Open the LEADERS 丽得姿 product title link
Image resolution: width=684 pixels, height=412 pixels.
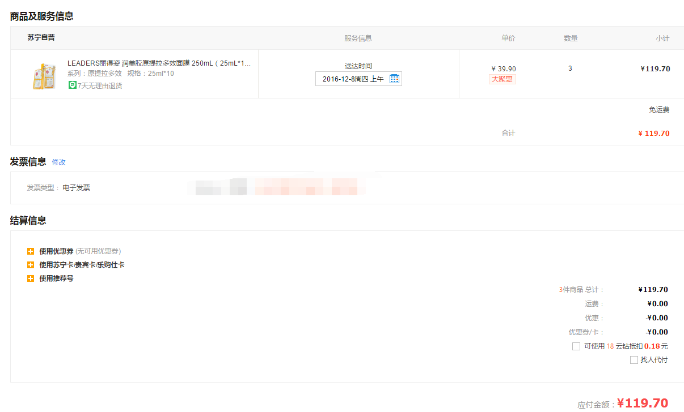tap(159, 63)
